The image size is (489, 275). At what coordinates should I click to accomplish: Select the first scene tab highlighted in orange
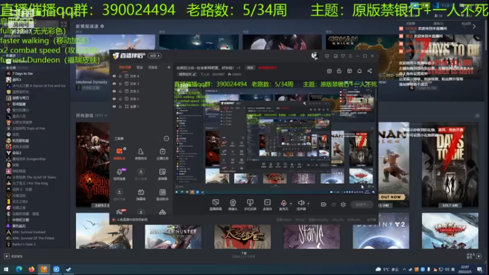point(125,67)
